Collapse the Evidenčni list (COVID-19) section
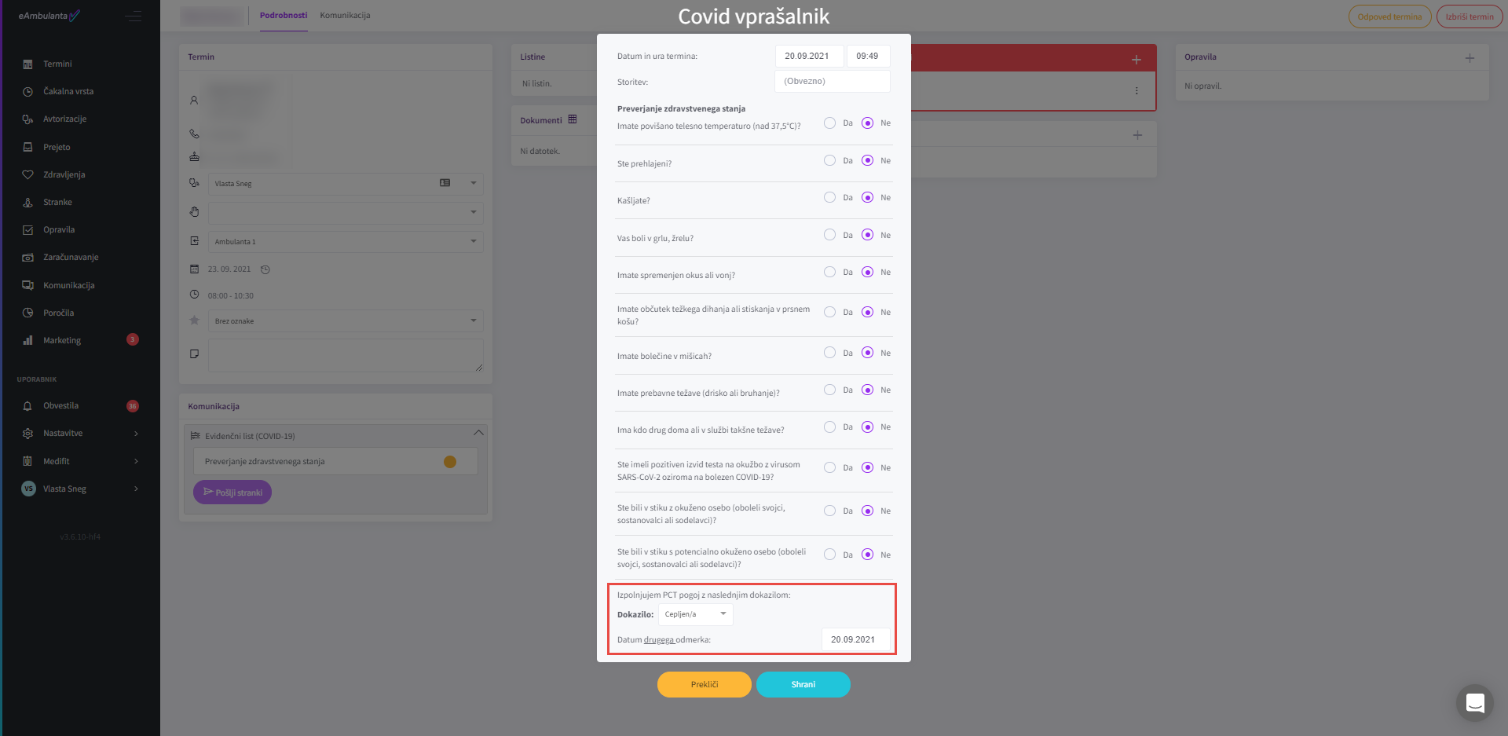The width and height of the screenshot is (1508, 736). [478, 433]
